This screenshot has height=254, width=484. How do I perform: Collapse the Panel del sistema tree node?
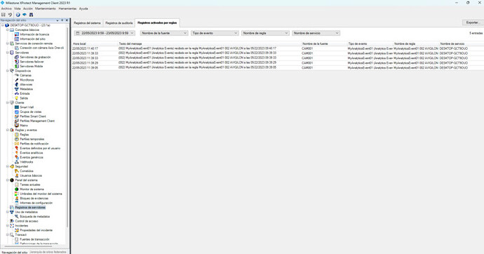pos(8,180)
